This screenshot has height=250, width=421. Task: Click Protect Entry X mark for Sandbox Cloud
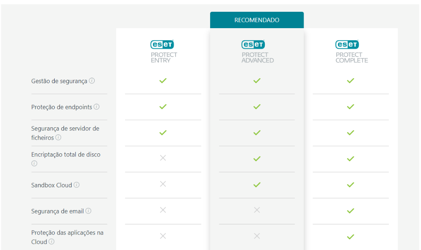[163, 184]
